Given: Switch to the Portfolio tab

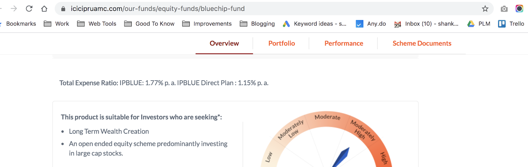Looking at the screenshot, I should (281, 43).
